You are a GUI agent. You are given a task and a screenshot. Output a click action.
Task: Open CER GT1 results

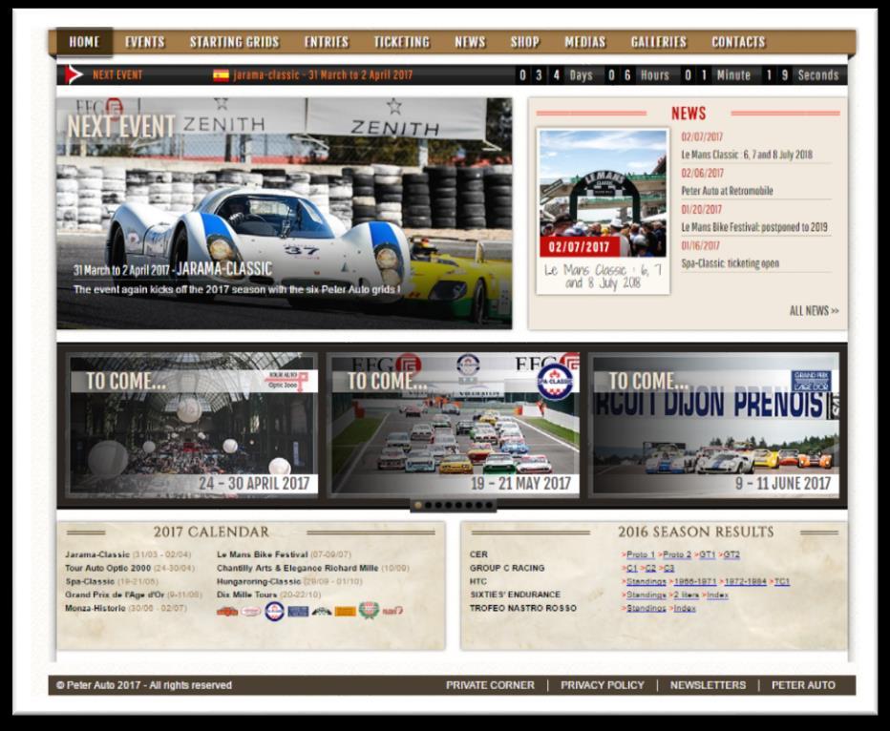tap(708, 554)
